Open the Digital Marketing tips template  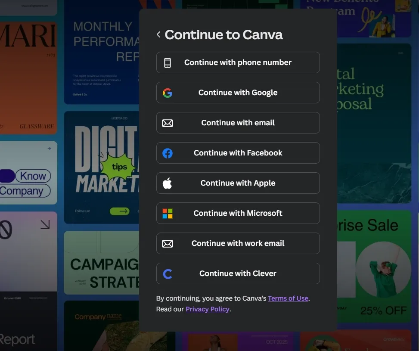point(102,167)
